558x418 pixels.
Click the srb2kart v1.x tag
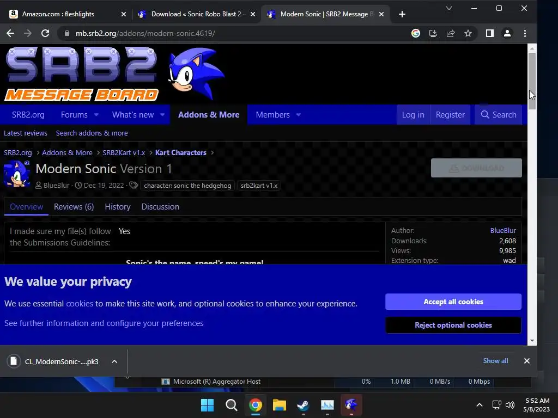click(x=259, y=186)
